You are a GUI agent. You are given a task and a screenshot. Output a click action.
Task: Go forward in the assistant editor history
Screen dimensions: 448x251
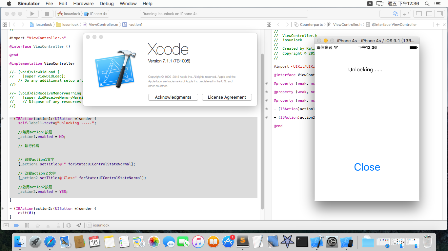[x=287, y=25]
